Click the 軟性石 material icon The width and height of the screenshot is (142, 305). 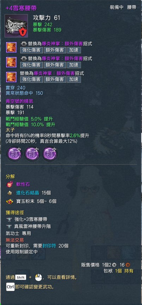tap(10, 184)
